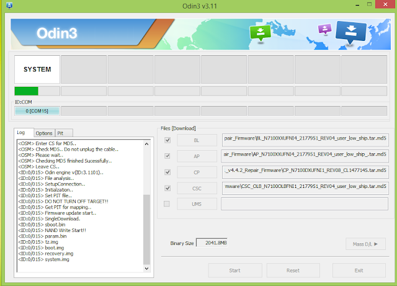Click the 'Set PIT file..' log line
The width and height of the screenshot is (397, 286).
tap(45, 195)
